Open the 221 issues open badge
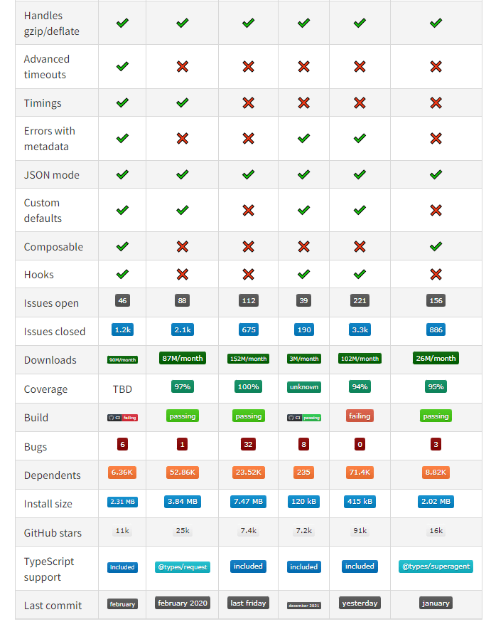The height and width of the screenshot is (622, 491). tap(360, 300)
